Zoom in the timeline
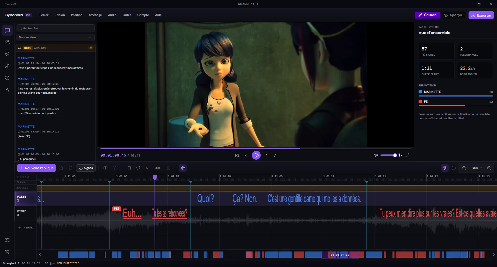Image resolution: width=497 pixels, height=267 pixels. (489, 168)
